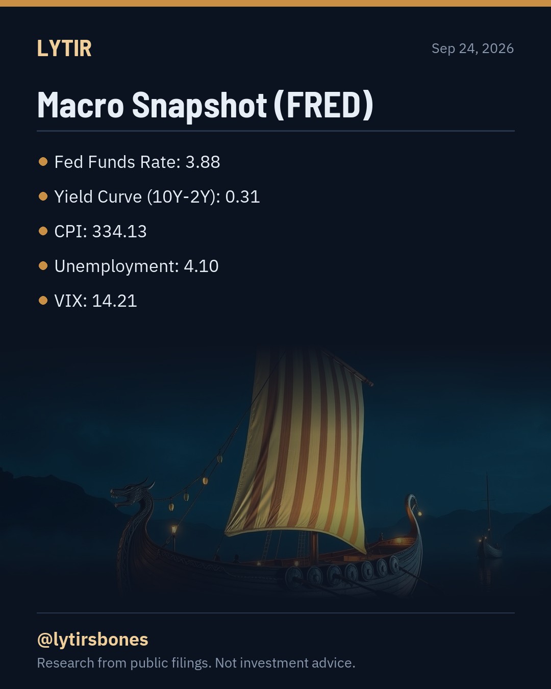Select the Unemployment: 4.10 entry
The width and height of the screenshot is (551, 689).
click(x=136, y=266)
